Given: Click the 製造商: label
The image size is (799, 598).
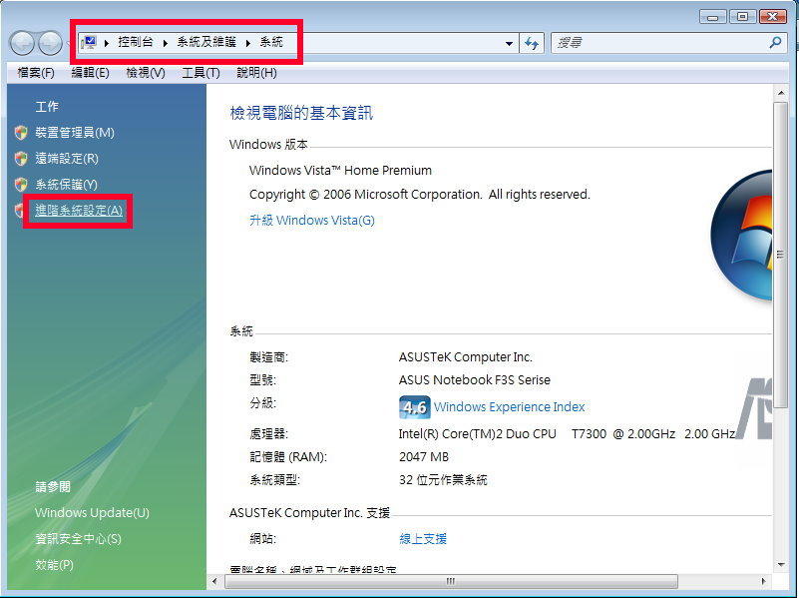Looking at the screenshot, I should point(268,356).
